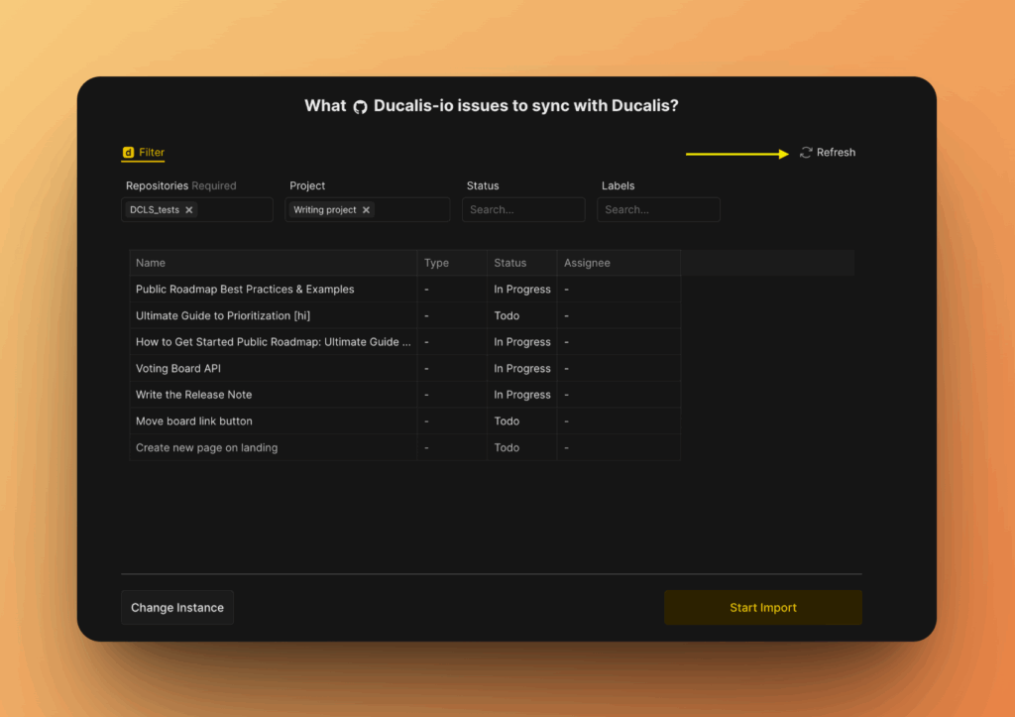
Task: Remove the DCLS_tests repository chip
Action: click(188, 209)
